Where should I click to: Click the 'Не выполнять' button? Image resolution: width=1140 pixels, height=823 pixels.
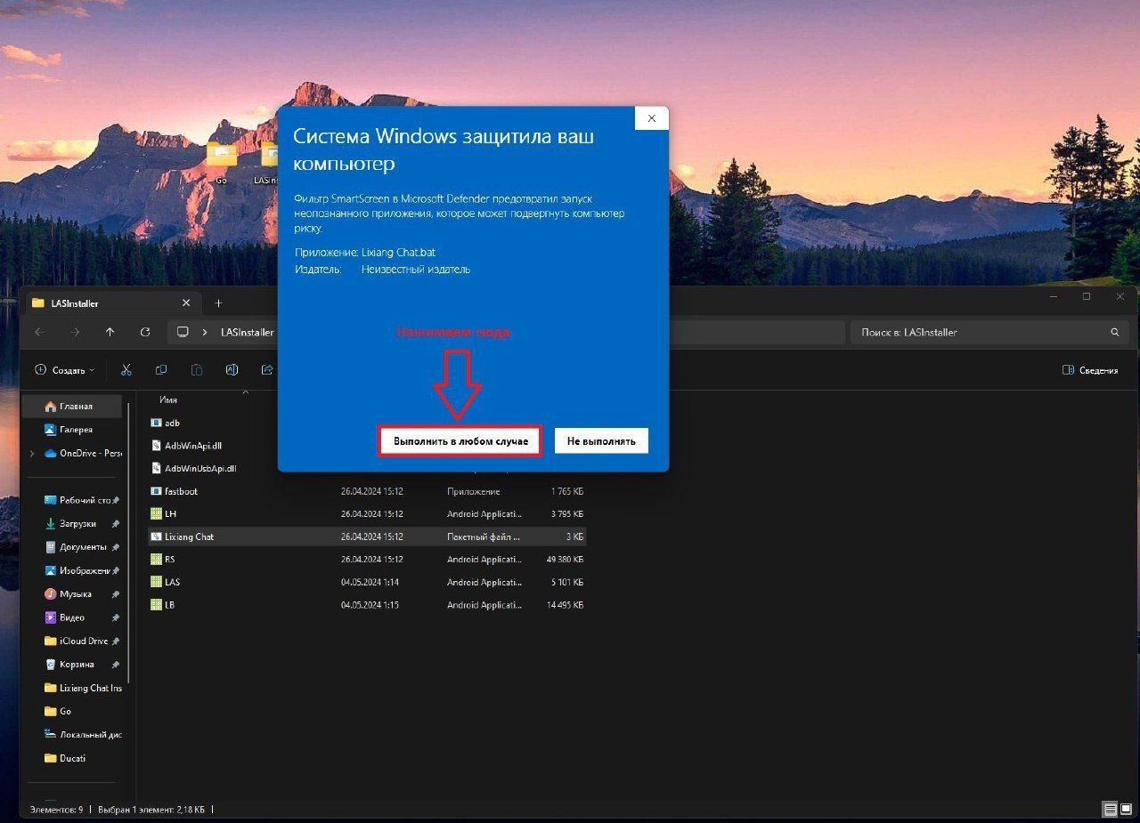pyautogui.click(x=601, y=440)
